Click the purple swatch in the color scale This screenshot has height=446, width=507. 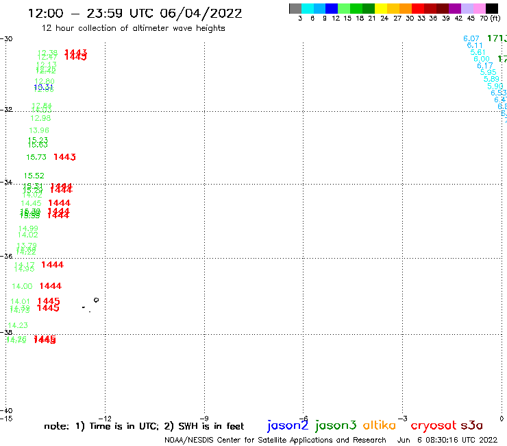455,8
